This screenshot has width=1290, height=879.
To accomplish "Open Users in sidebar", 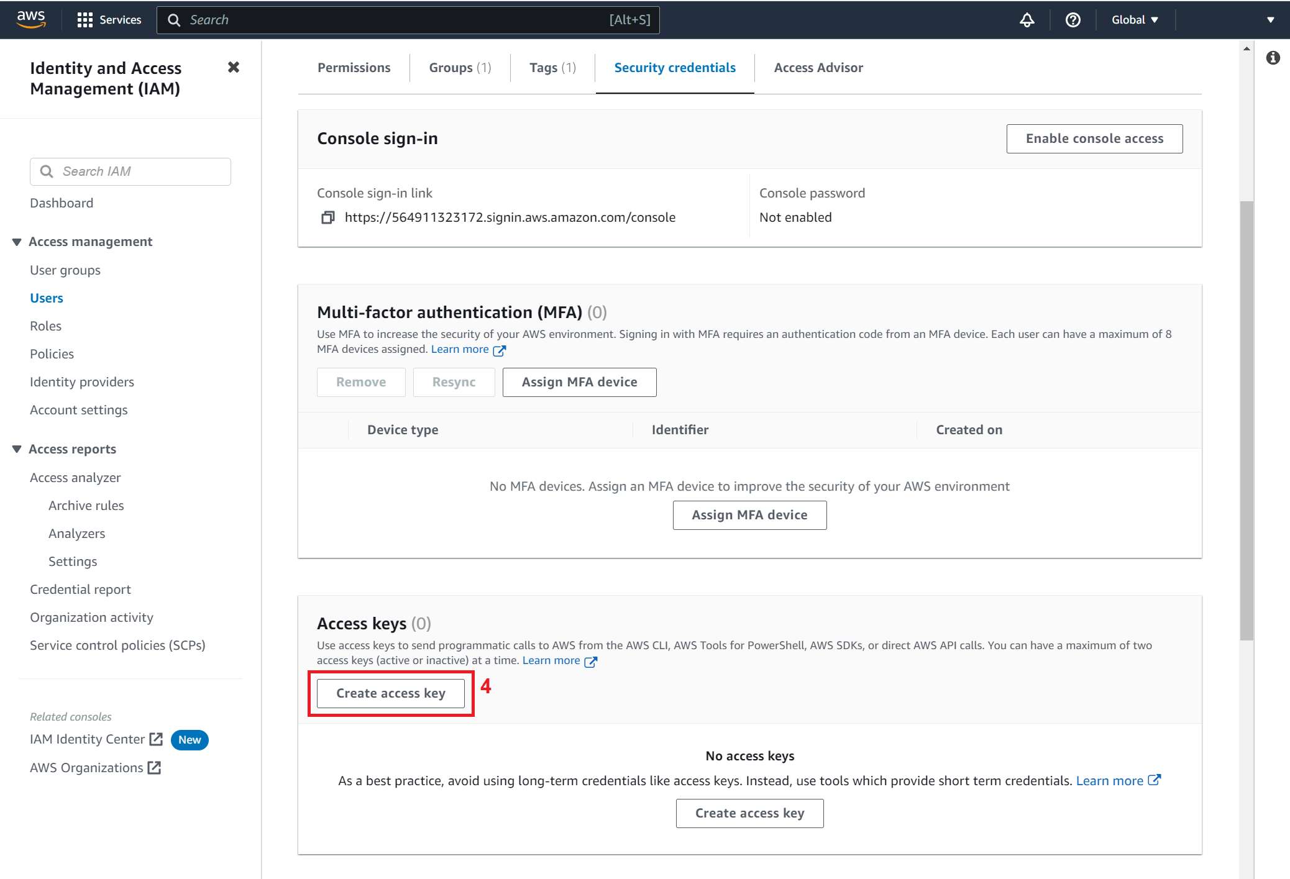I will [47, 298].
